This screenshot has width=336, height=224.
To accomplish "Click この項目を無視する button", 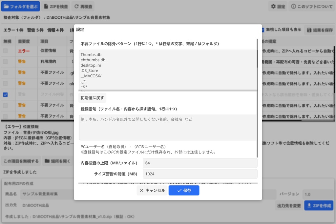I will pyautogui.click(x=21, y=161).
